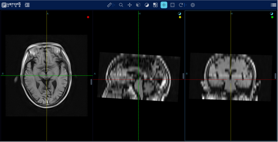Open the right-side list menu
278x142 pixels.
pyautogui.click(x=273, y=5)
